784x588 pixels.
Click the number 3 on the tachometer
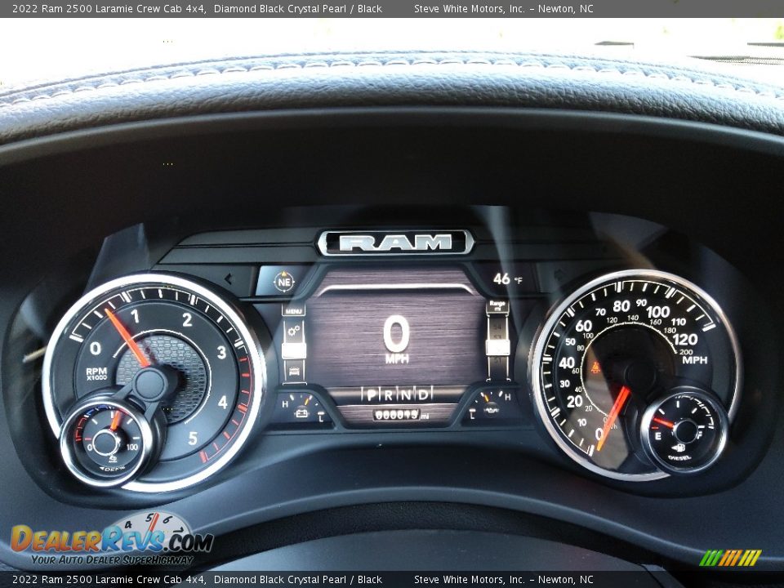pos(221,353)
